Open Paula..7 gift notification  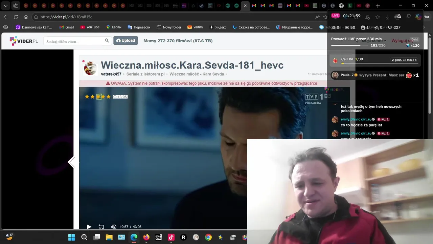click(375, 75)
